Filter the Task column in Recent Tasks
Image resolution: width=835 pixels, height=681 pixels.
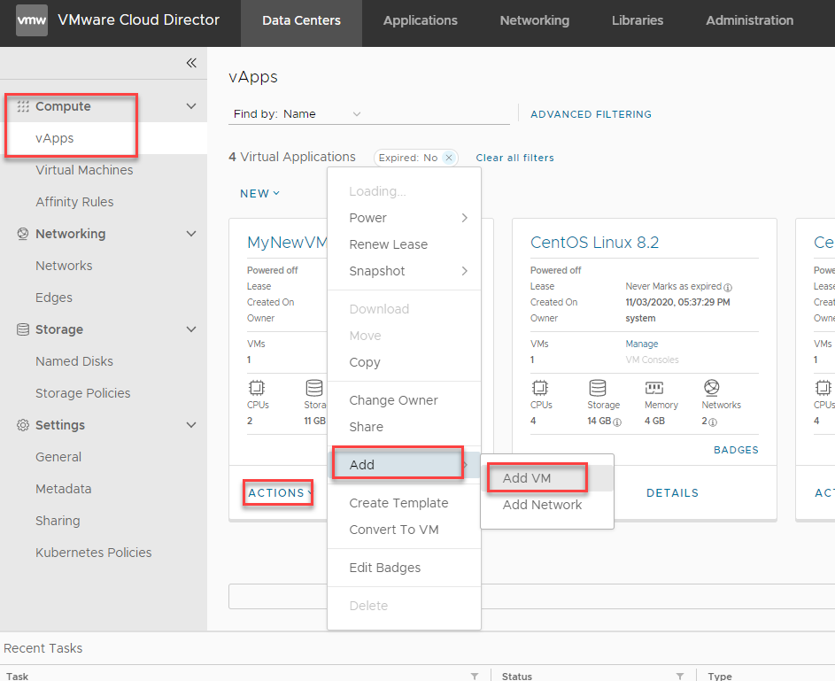coord(474,677)
